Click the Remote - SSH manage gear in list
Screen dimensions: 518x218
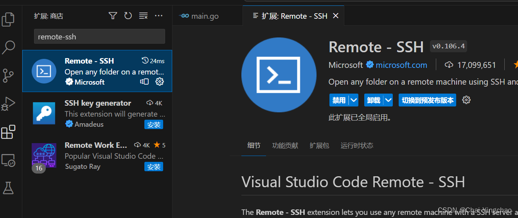click(x=160, y=82)
